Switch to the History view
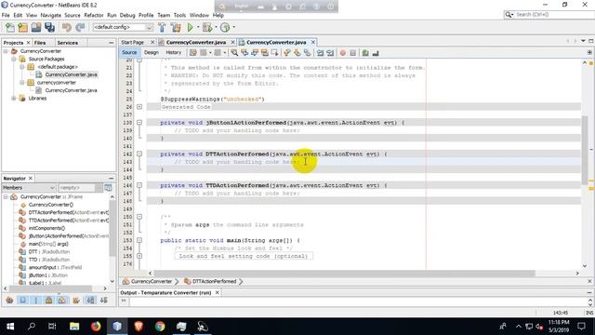The height and width of the screenshot is (335, 595). [174, 53]
